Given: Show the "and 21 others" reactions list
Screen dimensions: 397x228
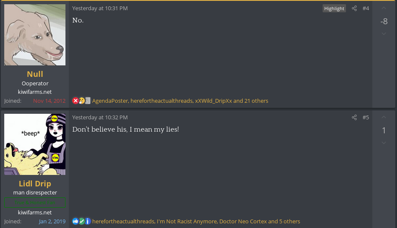Looking at the screenshot, I should click(x=251, y=101).
